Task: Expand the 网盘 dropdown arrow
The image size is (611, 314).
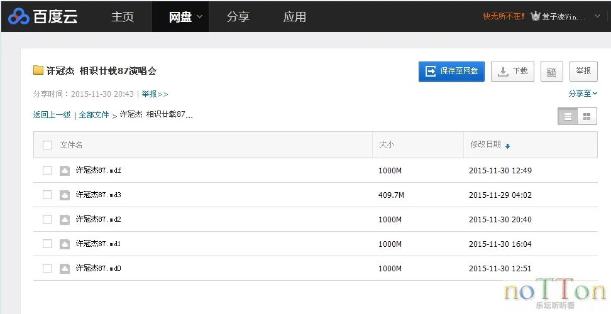Action: 200,17
